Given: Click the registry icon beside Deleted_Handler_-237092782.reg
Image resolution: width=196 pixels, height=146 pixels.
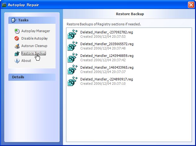Looking at the screenshot, I should tap(73, 34).
